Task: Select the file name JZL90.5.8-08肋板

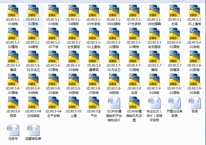Action: (x=114, y=90)
